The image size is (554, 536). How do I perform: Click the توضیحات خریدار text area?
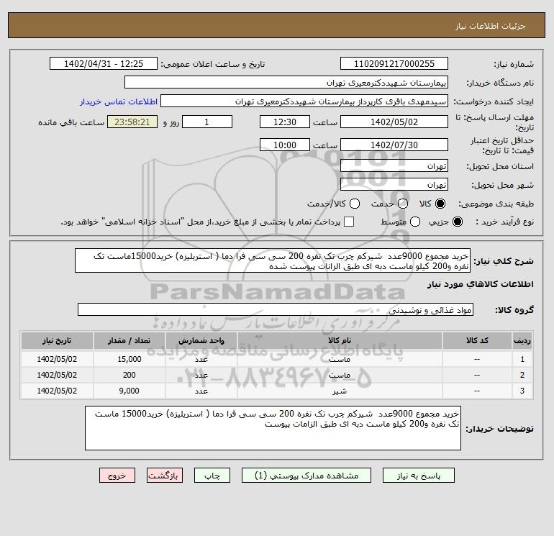click(273, 428)
